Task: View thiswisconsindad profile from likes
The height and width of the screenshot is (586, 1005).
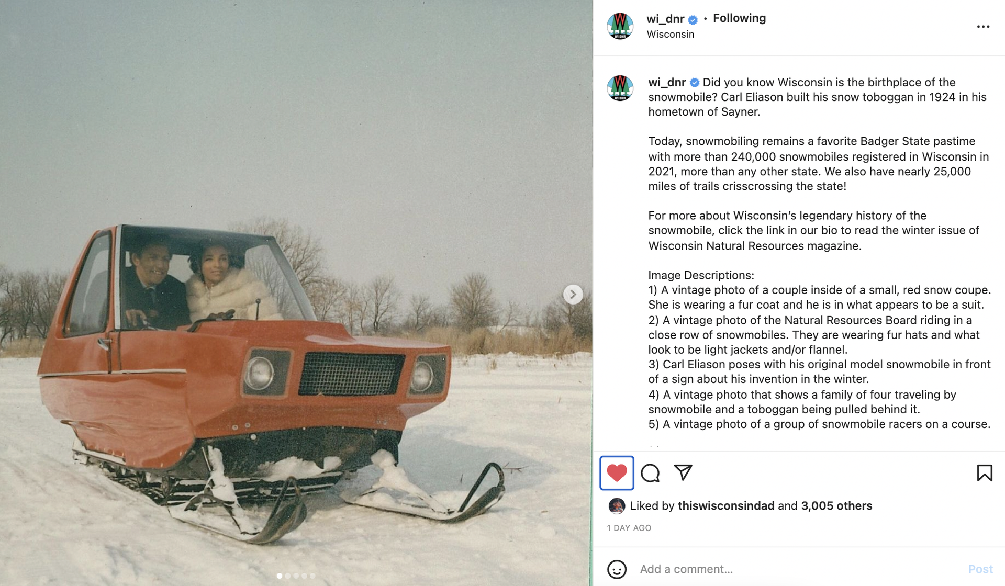Action: [725, 506]
